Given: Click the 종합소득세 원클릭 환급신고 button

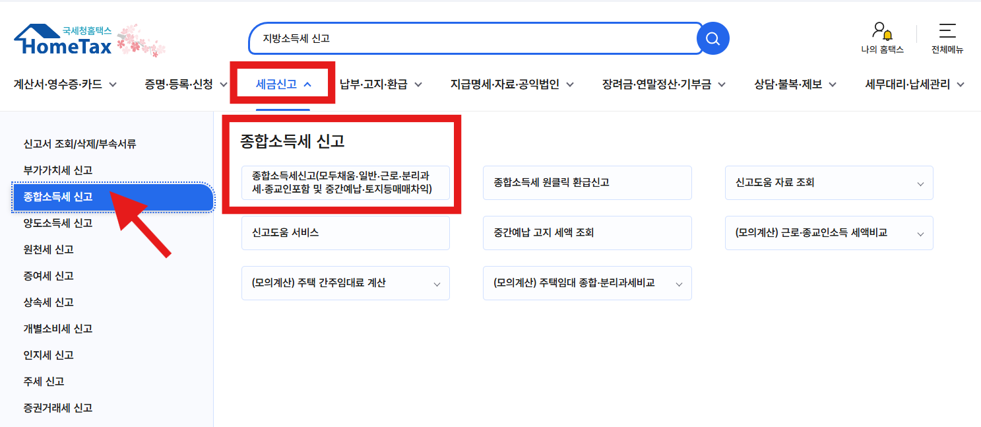Looking at the screenshot, I should pos(587,182).
